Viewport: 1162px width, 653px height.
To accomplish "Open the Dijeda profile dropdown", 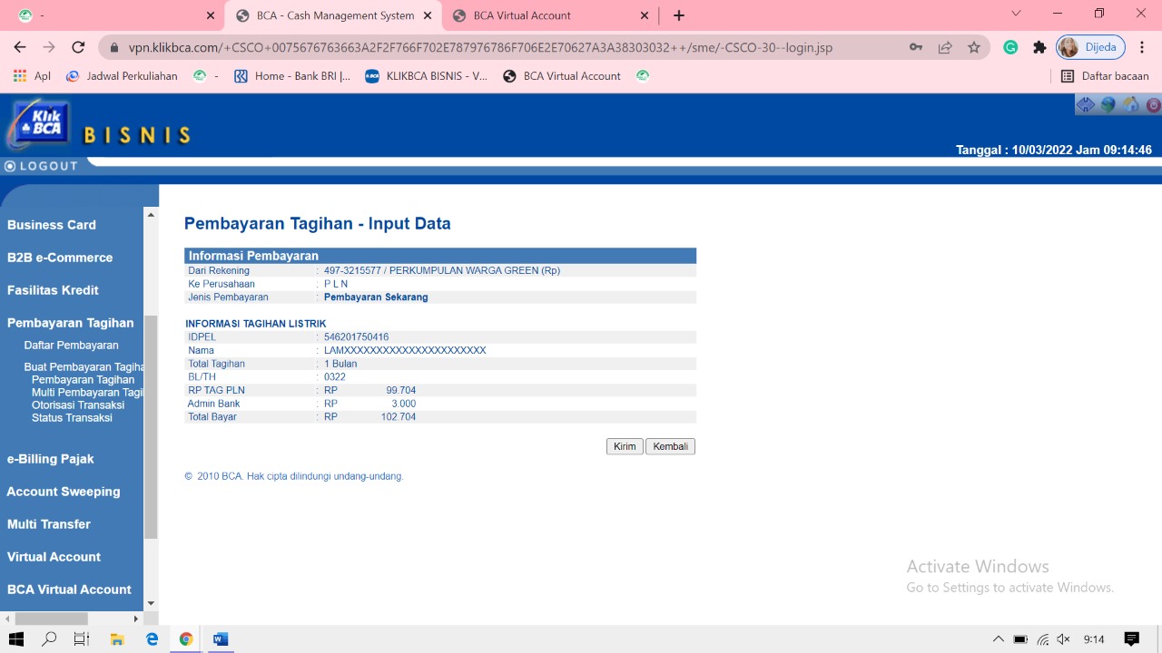I will point(1090,47).
